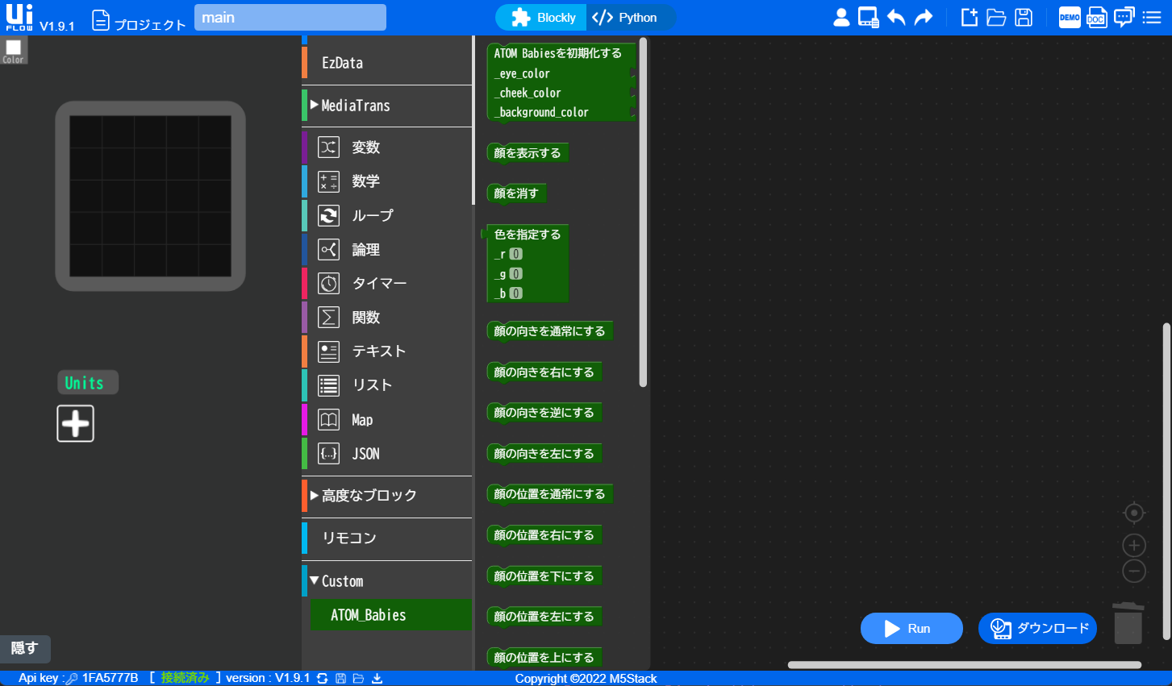This screenshot has width=1172, height=686.
Task: Pick the 顔の向きを逆にする block
Action: click(544, 413)
